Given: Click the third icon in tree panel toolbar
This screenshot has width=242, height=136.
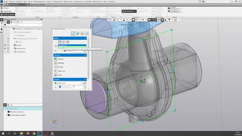Looking at the screenshot, I should (x=12, y=22).
